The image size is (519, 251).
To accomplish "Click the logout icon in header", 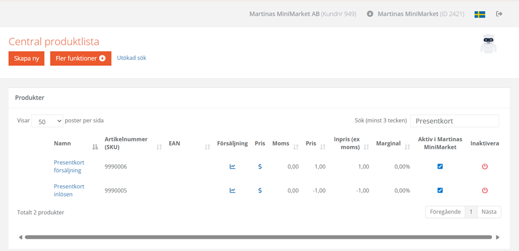I will point(499,14).
